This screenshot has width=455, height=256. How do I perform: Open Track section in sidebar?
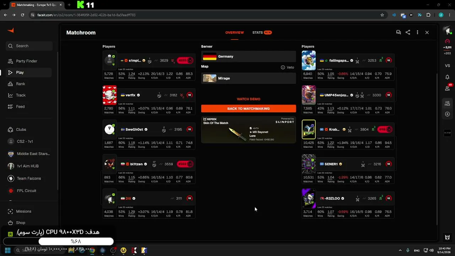point(29,95)
